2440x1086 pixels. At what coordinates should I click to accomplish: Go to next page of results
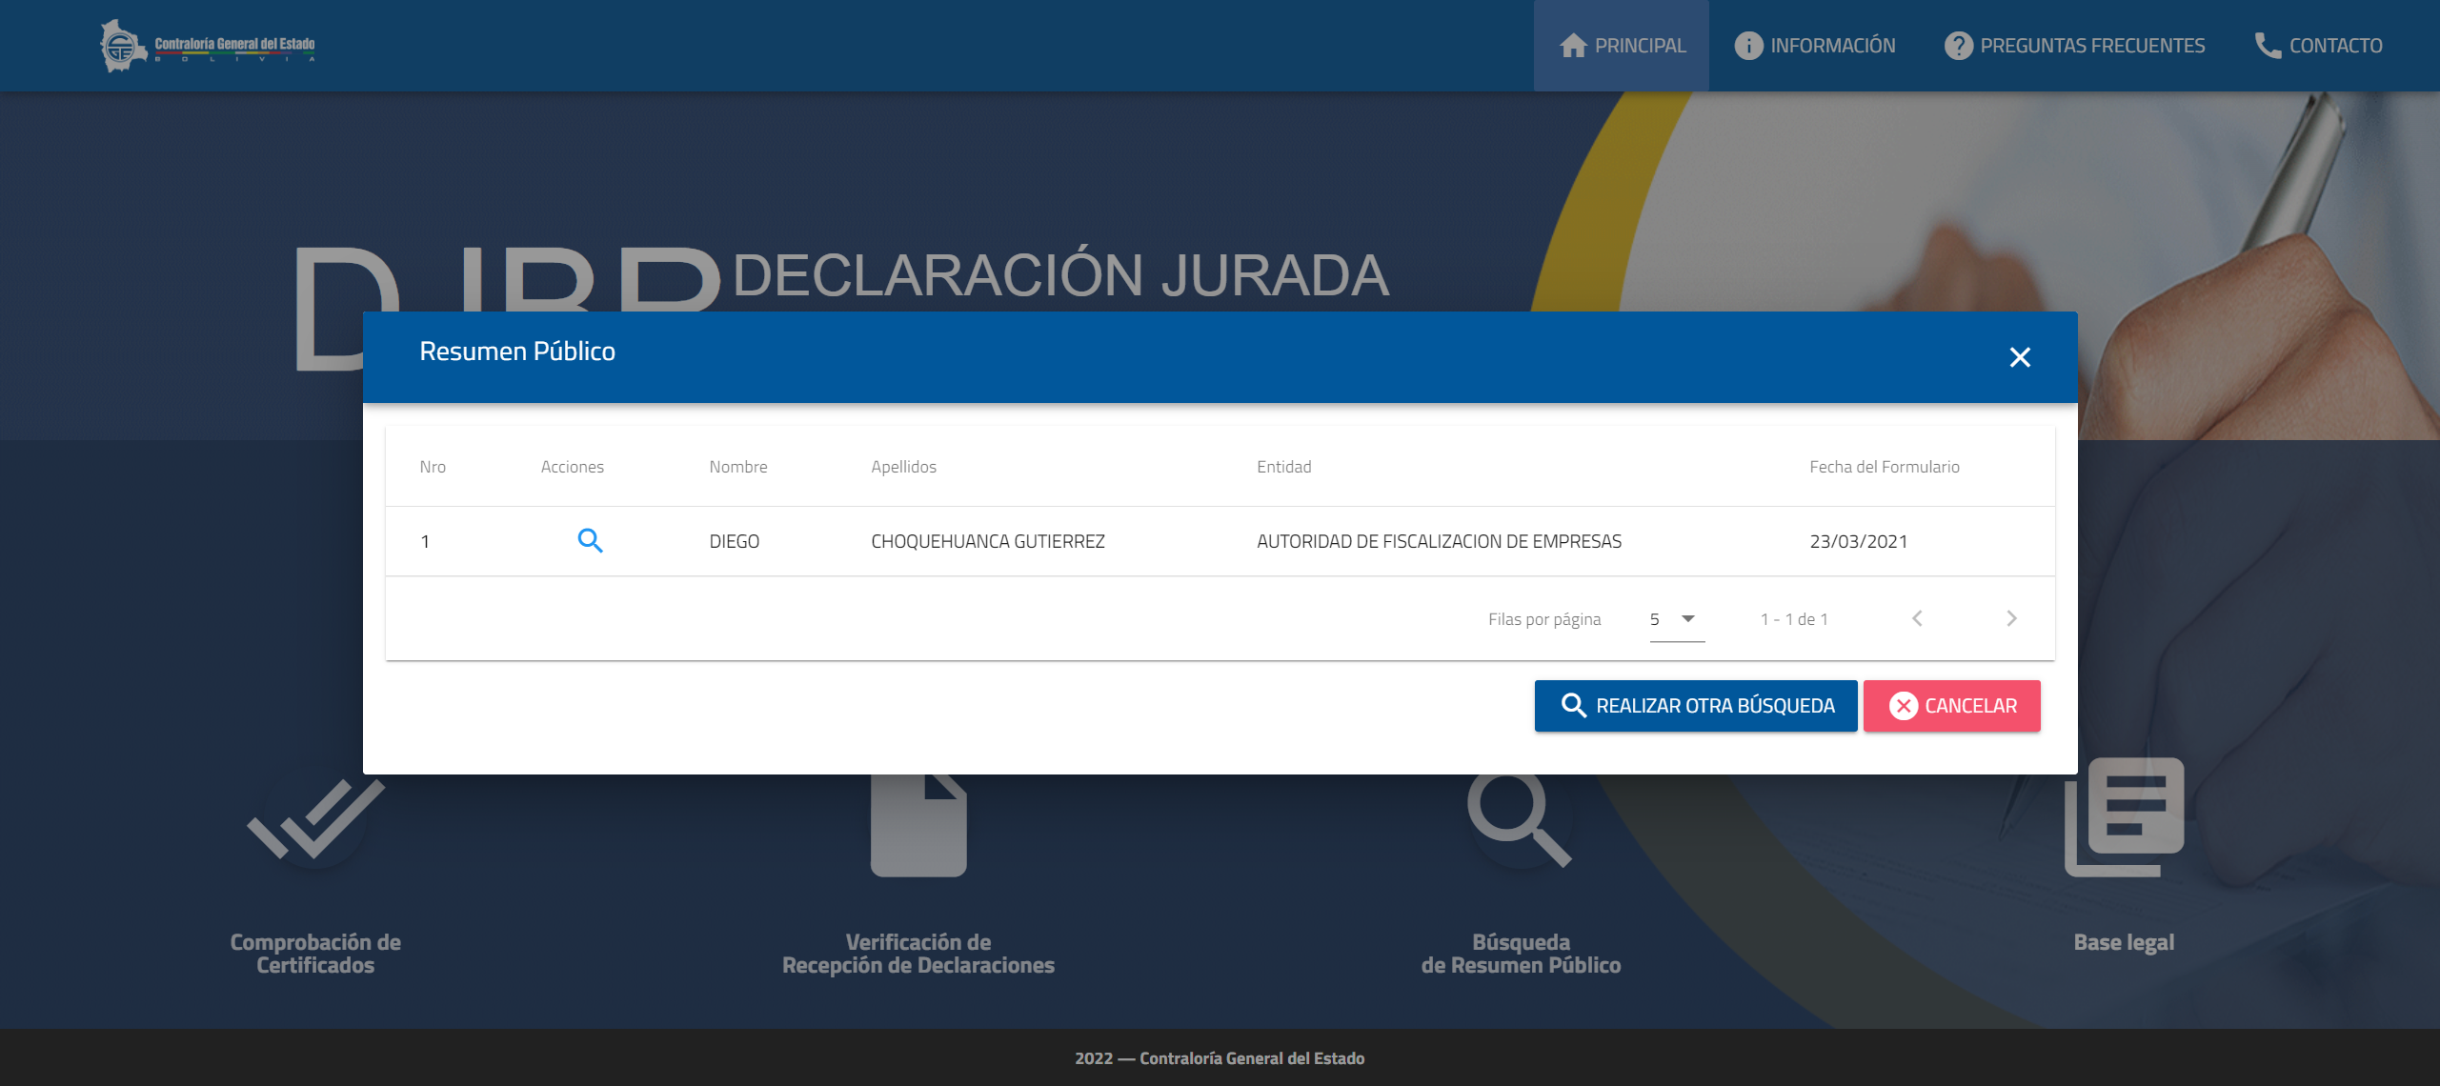[2011, 618]
